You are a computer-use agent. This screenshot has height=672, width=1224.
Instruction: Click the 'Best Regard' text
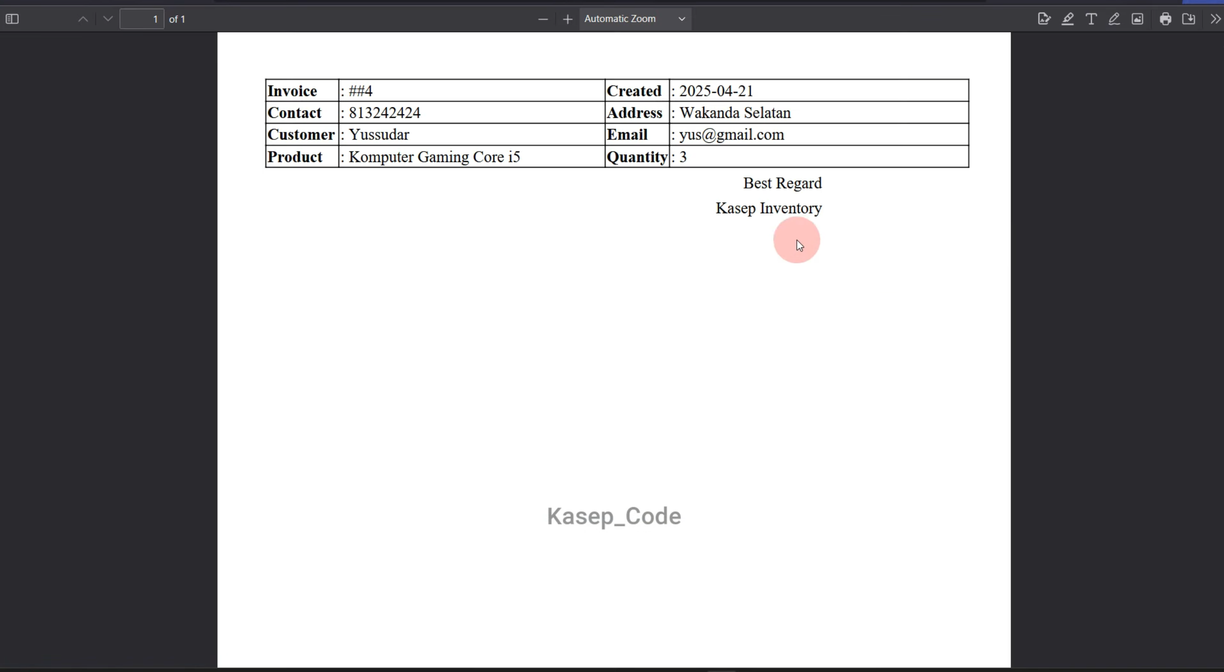(782, 183)
